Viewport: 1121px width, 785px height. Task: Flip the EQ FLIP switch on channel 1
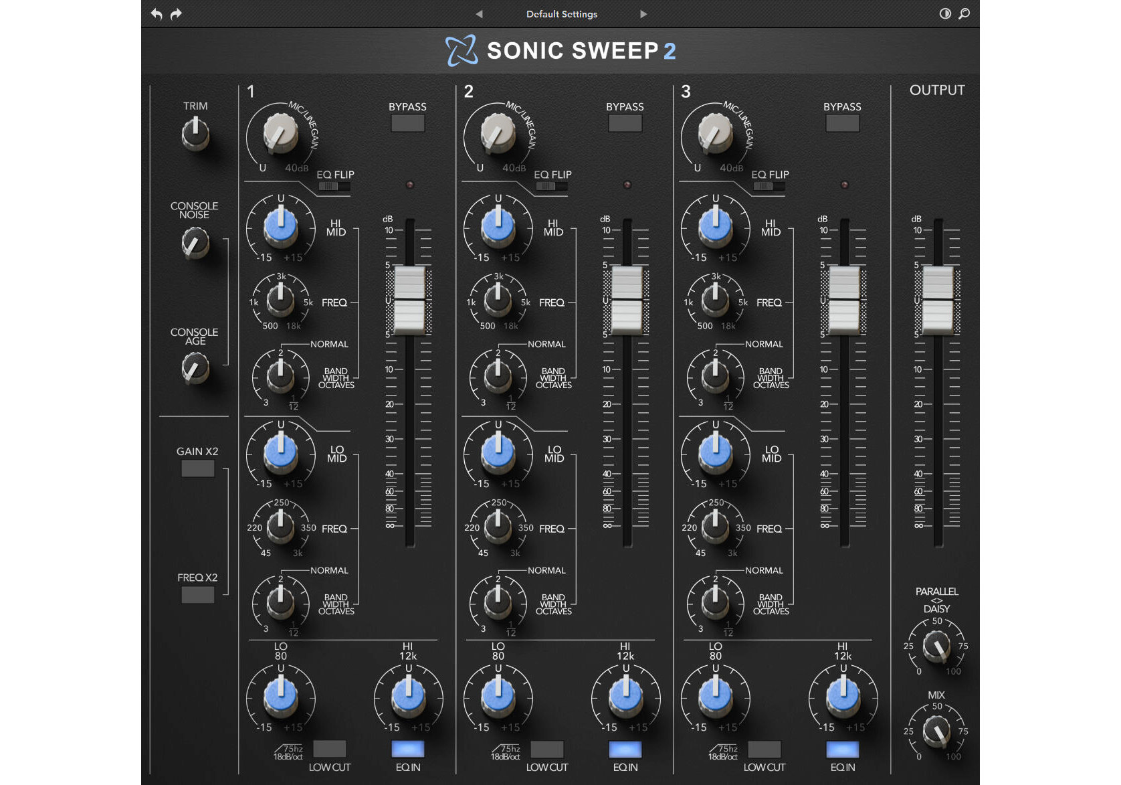coord(334,186)
